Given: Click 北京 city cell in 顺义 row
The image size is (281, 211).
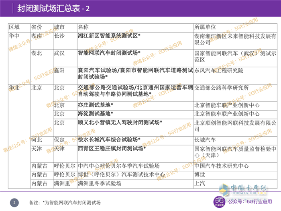Looking at the screenshot, I should pyautogui.click(x=65, y=127).
